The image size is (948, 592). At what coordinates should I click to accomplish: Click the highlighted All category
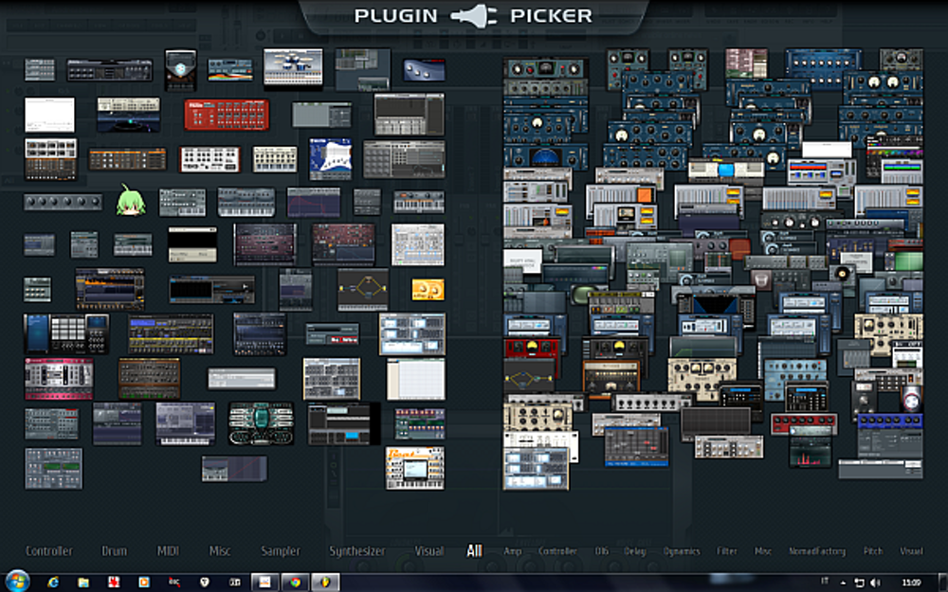pyautogui.click(x=474, y=551)
